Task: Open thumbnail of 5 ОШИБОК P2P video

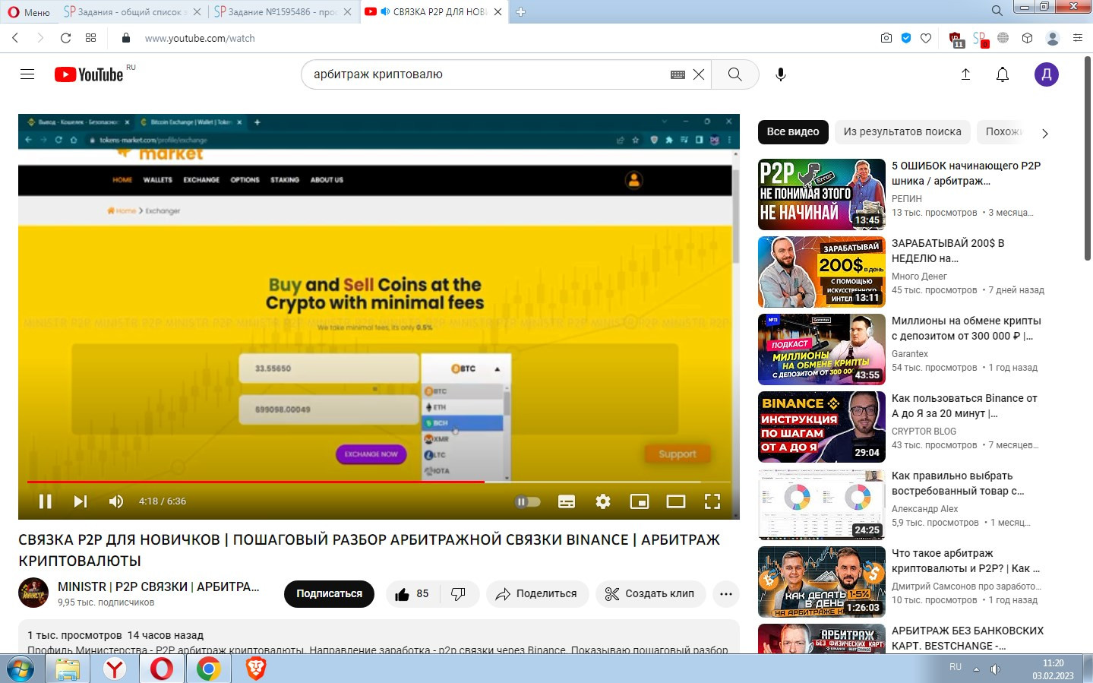Action: pos(822,194)
